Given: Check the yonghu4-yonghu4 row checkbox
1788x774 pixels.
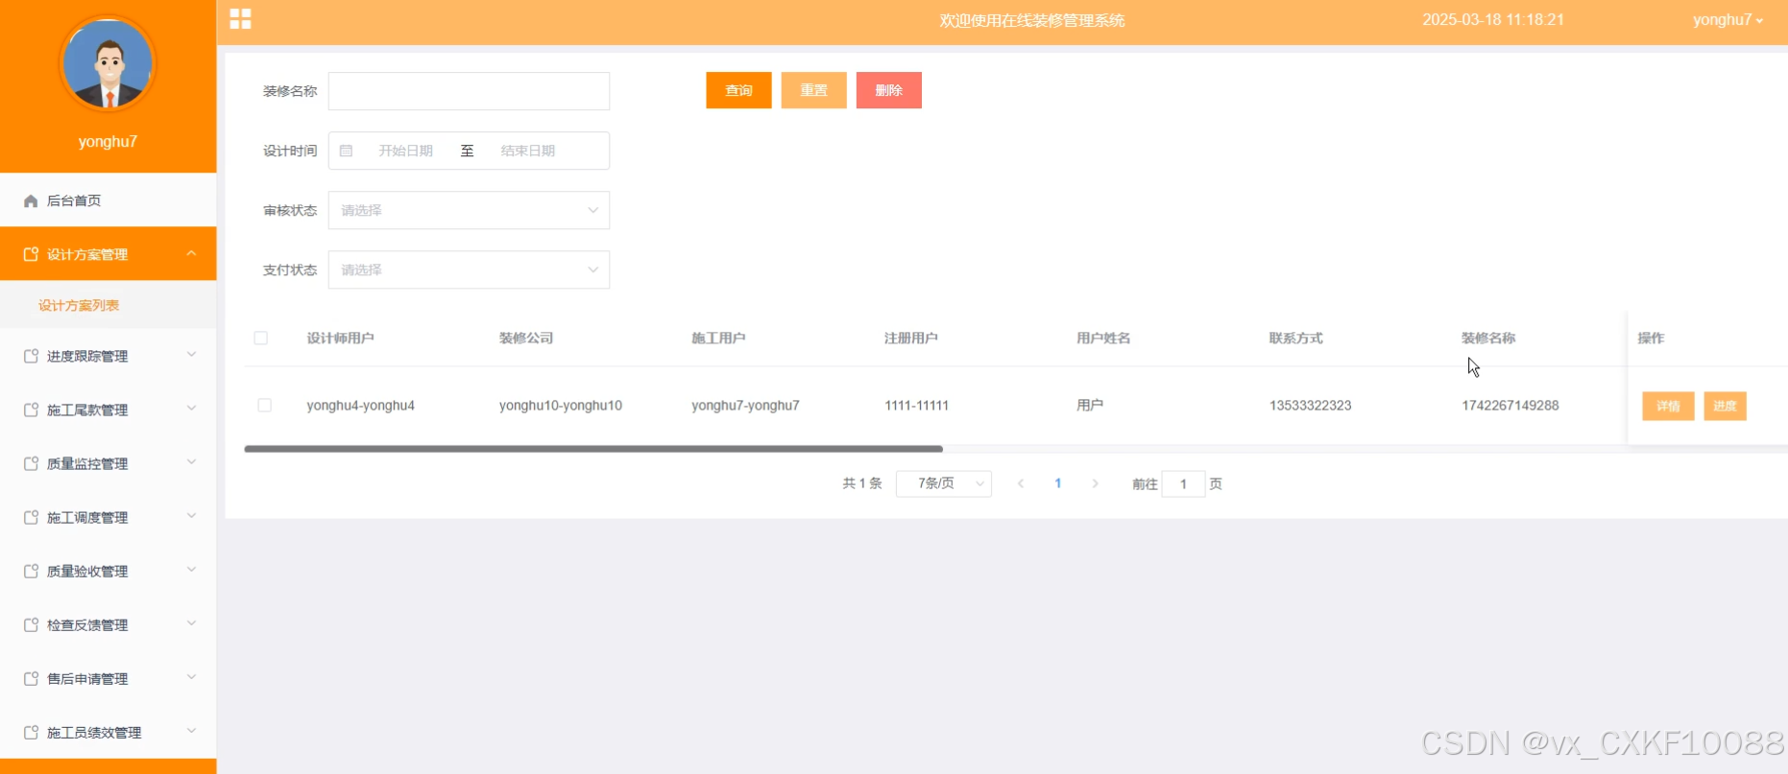Looking at the screenshot, I should point(264,405).
